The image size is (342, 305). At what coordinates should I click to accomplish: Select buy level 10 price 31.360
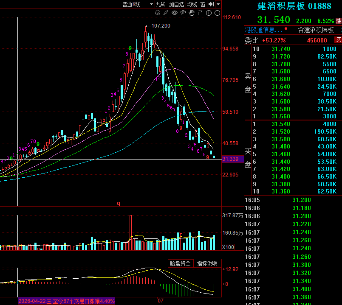point(281,191)
